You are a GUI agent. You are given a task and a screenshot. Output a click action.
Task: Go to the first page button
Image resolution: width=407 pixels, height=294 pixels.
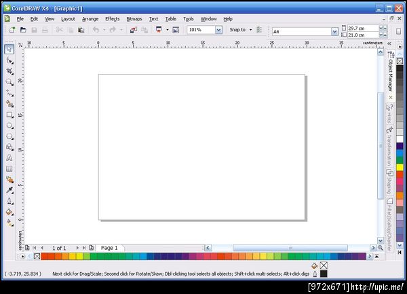pos(35,248)
